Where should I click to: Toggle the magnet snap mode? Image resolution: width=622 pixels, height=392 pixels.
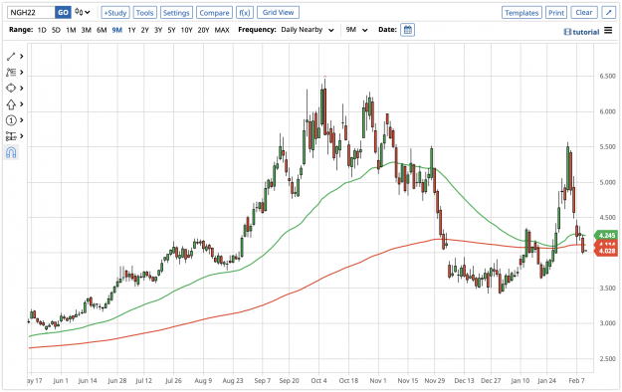11,152
